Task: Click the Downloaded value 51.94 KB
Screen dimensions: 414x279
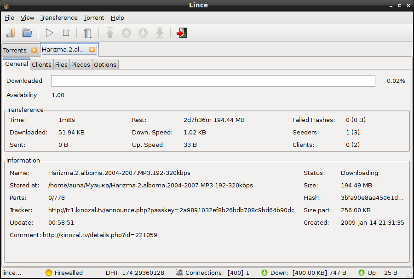Action: 71,133
